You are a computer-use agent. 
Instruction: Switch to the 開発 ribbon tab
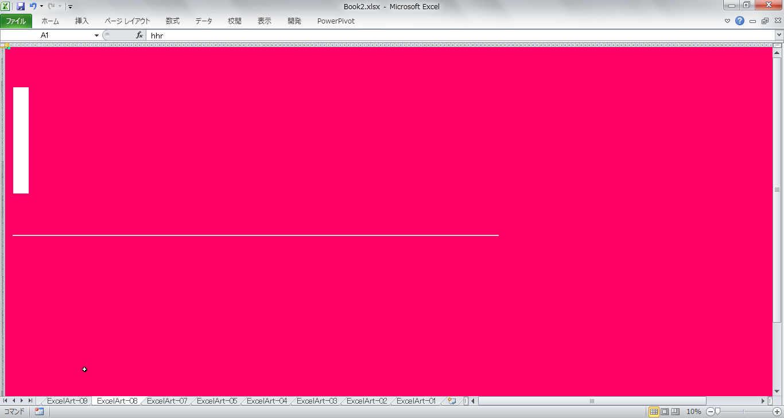pos(294,21)
